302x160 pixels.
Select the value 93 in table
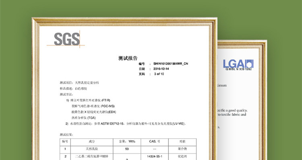click(x=127, y=149)
